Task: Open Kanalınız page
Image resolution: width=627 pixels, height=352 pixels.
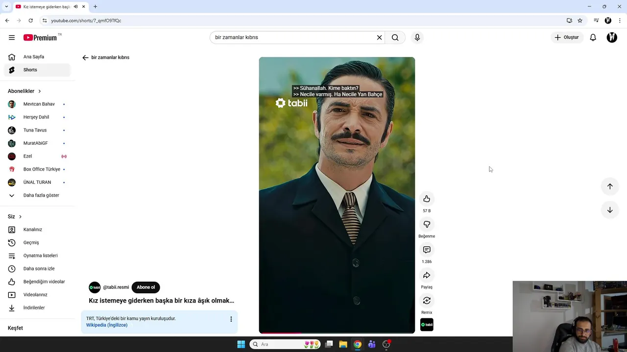Action: (37, 230)
